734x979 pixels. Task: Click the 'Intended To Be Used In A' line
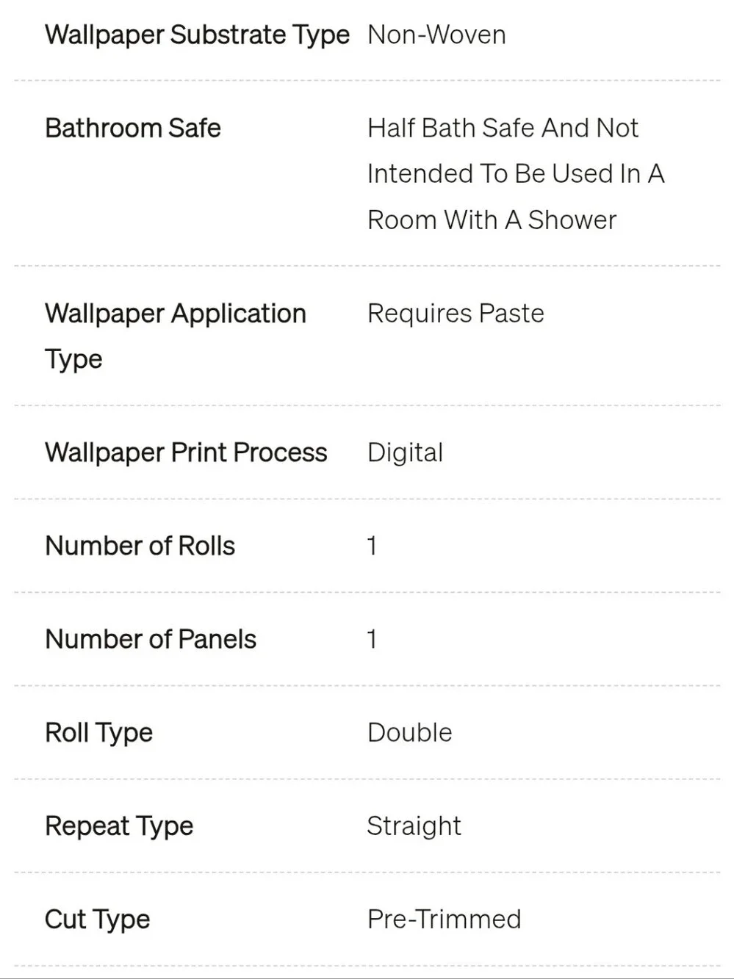coord(516,174)
